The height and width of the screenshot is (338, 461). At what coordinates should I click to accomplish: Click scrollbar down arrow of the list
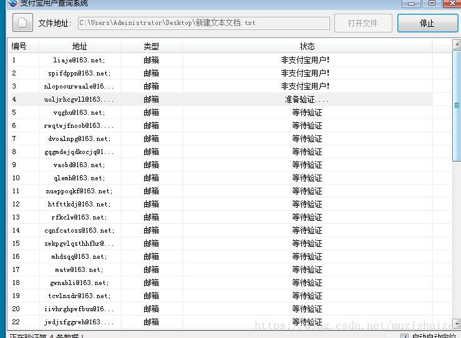pyautogui.click(x=457, y=323)
